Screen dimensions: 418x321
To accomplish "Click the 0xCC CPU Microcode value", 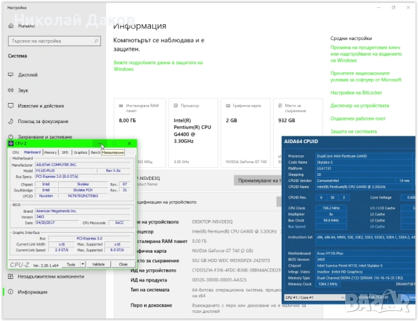I will tap(120, 223).
